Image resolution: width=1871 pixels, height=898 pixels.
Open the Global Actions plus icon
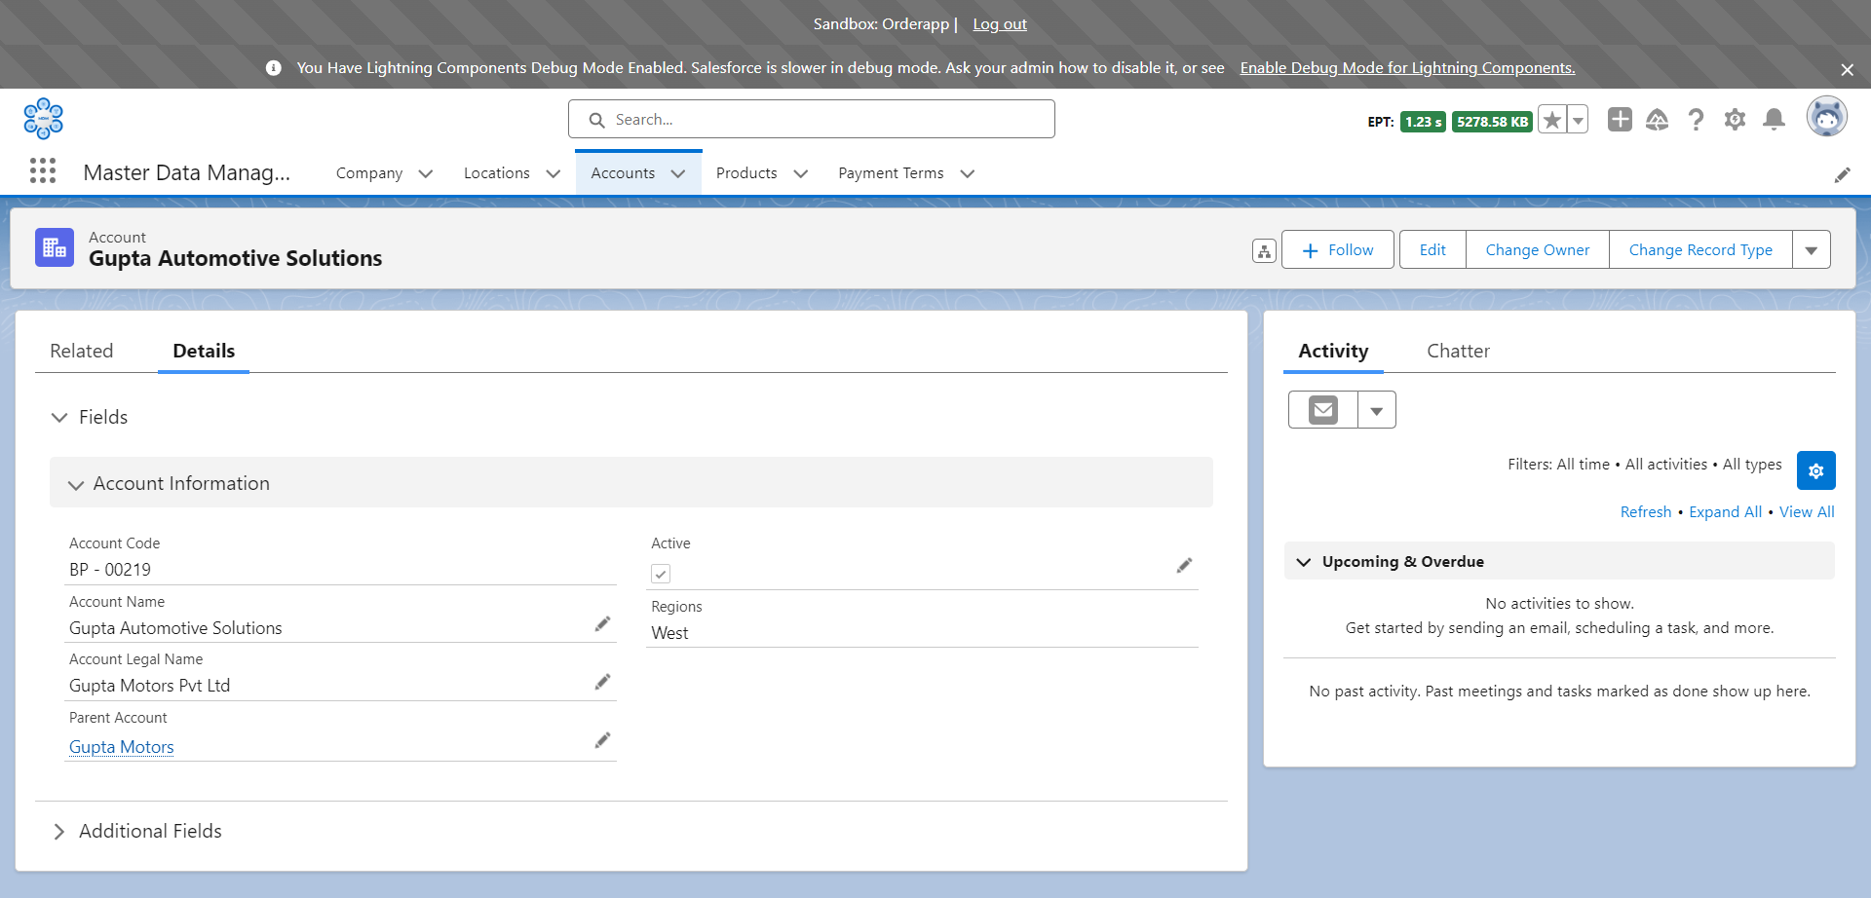[x=1620, y=120]
